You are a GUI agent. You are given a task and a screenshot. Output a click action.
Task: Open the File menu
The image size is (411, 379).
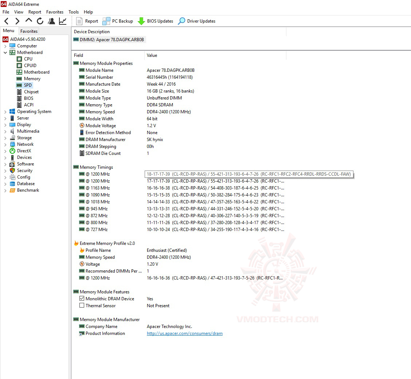pos(6,12)
